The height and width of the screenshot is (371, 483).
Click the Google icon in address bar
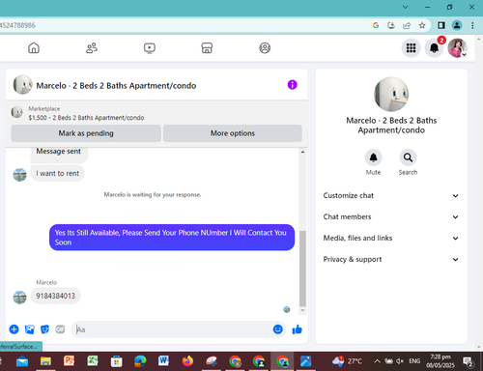376,25
